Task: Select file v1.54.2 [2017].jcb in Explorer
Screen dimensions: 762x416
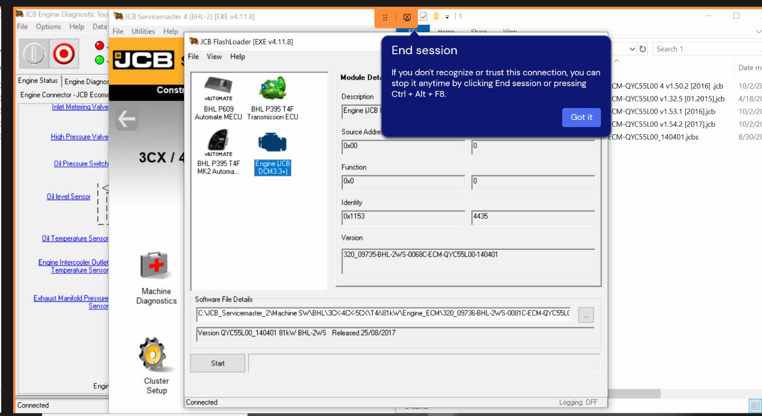Action: point(663,125)
